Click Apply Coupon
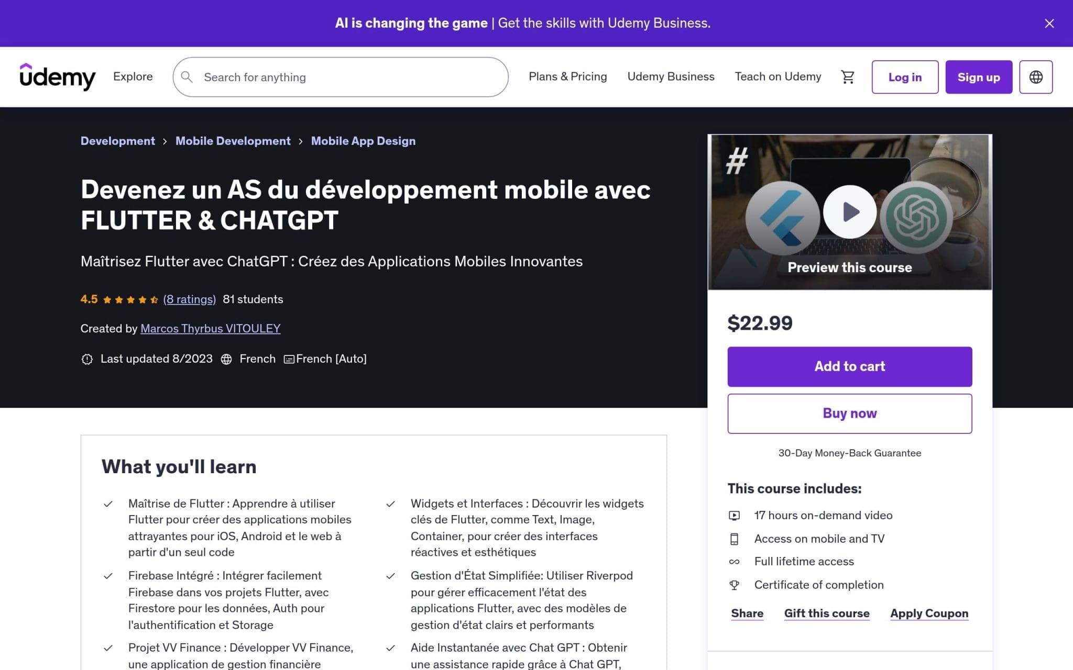Screen dimensions: 1073x670 929,613
